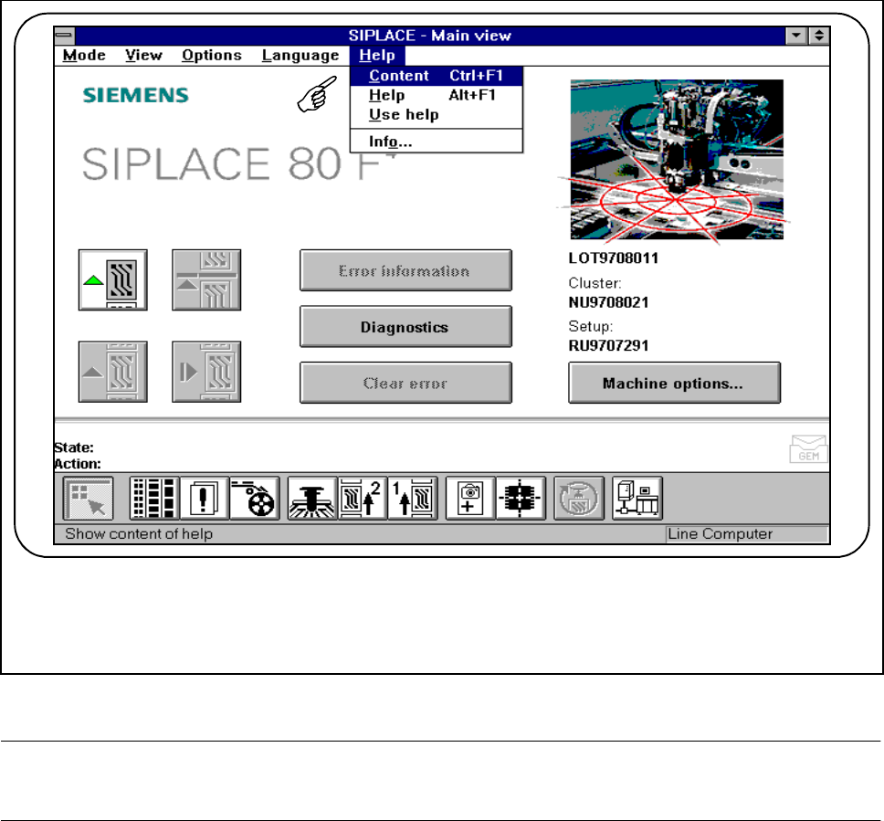Click the minimize arrow in title bar
This screenshot has width=884, height=821.
[x=796, y=36]
